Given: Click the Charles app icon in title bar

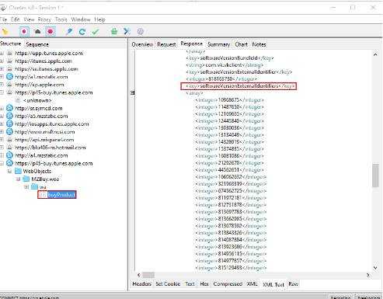Looking at the screenshot, I should (3, 8).
